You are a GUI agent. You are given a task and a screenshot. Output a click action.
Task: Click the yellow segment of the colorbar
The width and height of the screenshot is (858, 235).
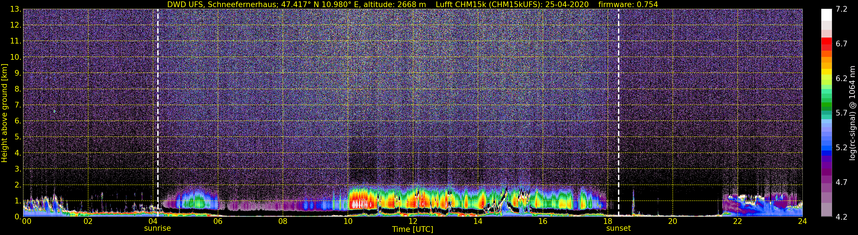pyautogui.click(x=826, y=72)
